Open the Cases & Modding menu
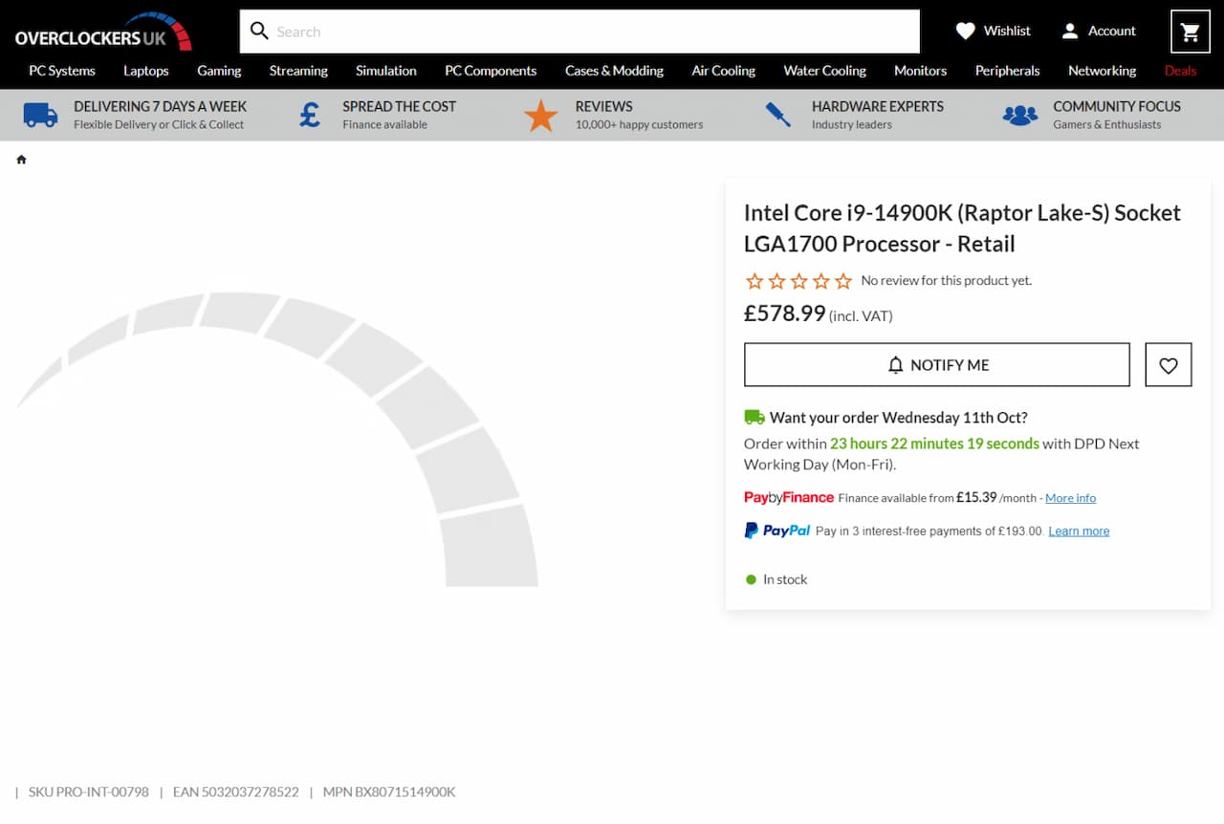 tap(614, 71)
